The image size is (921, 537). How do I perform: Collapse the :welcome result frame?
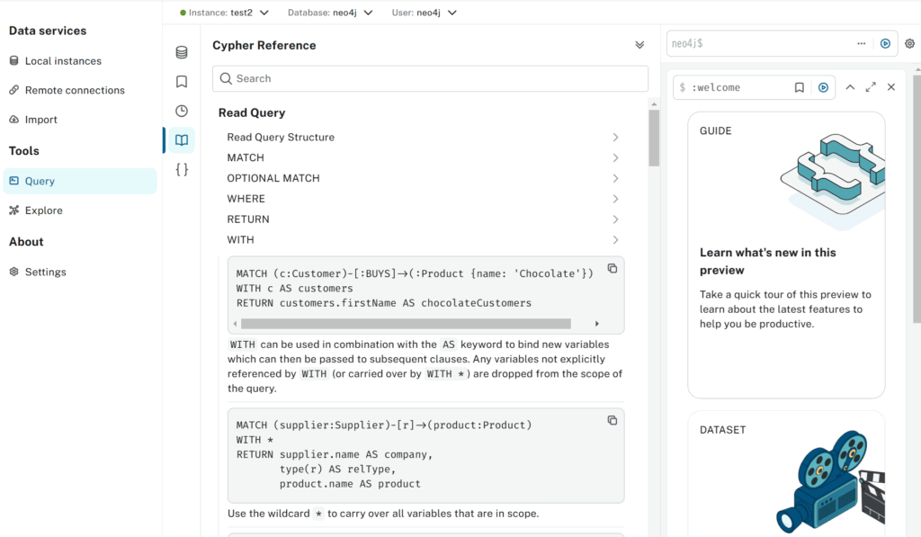coord(850,87)
